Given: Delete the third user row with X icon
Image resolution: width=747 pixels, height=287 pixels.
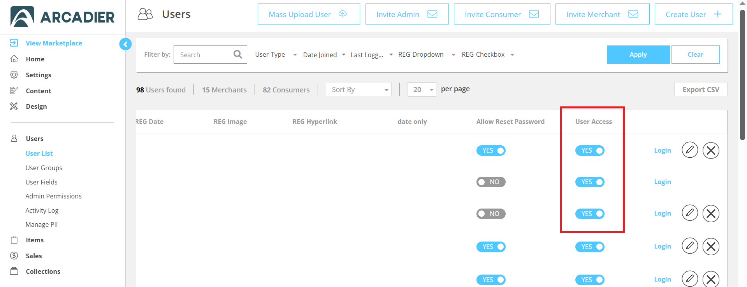Looking at the screenshot, I should 711,213.
